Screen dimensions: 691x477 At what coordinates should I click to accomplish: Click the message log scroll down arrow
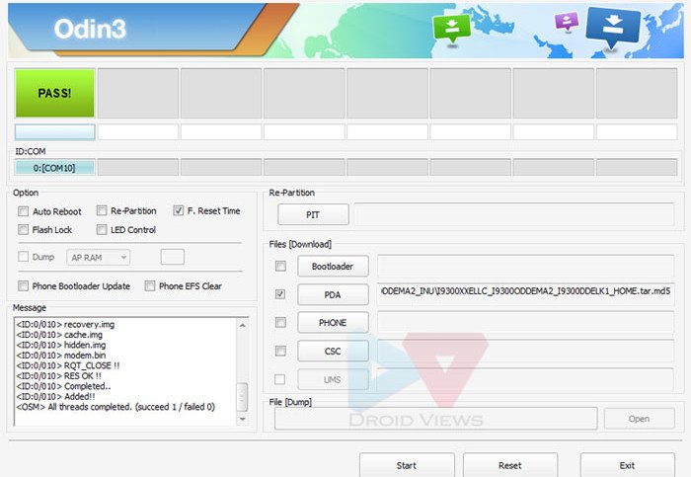click(243, 419)
